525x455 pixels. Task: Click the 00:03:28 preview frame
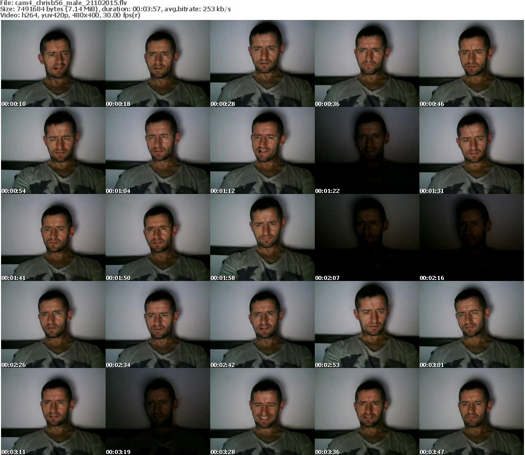tap(262, 411)
